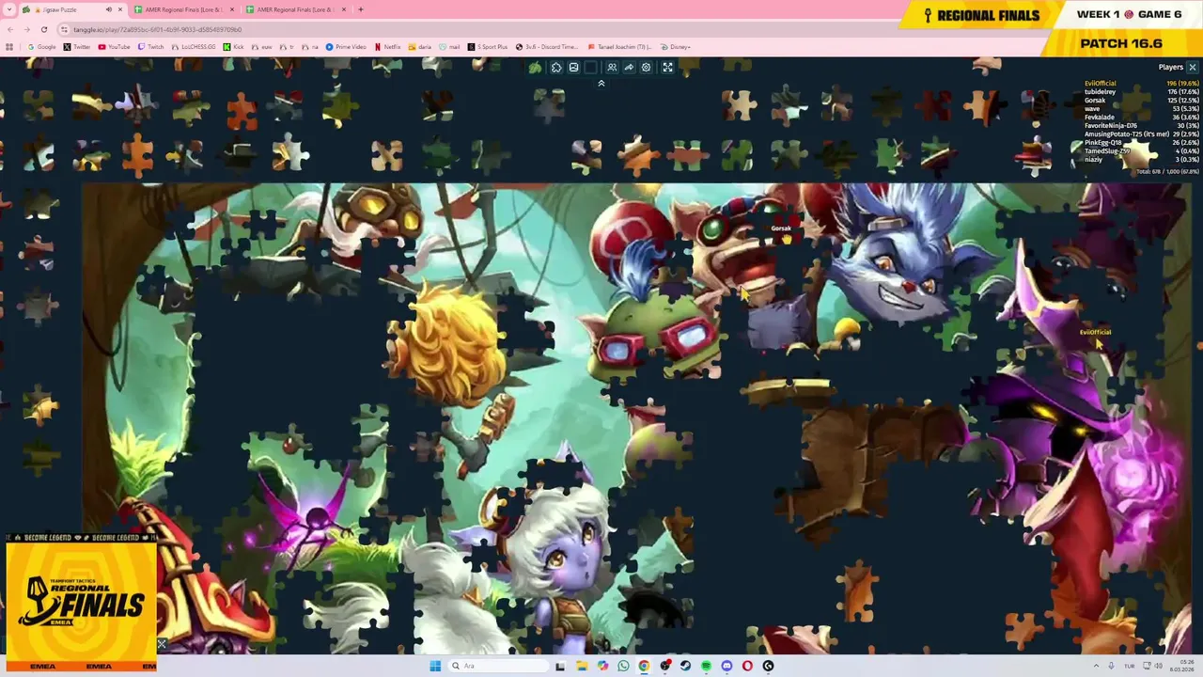This screenshot has width=1203, height=677.
Task: Show the puzzle reference image preview
Action: click(x=573, y=68)
